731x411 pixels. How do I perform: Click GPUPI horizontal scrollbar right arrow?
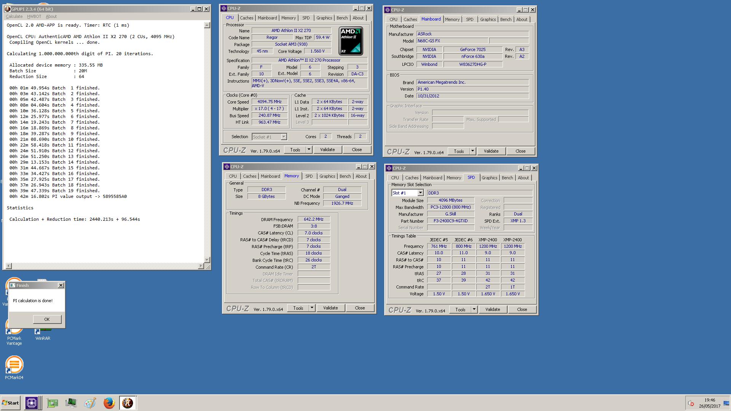pyautogui.click(x=201, y=266)
